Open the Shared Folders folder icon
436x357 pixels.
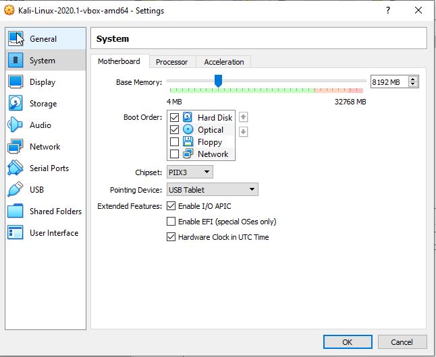[16, 211]
